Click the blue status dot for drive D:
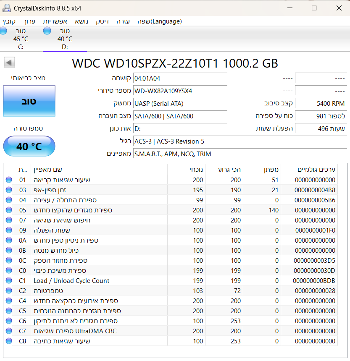This screenshot has height=361, width=350. point(47,31)
